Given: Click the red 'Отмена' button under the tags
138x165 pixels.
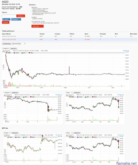Looking at the screenshot, I should [5, 23].
